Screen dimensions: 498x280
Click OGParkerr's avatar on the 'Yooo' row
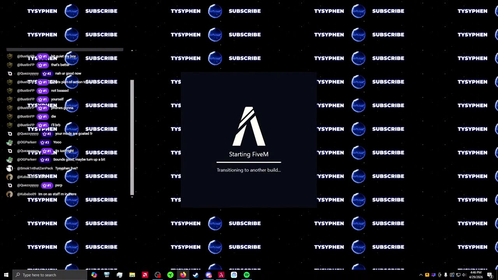point(10,142)
